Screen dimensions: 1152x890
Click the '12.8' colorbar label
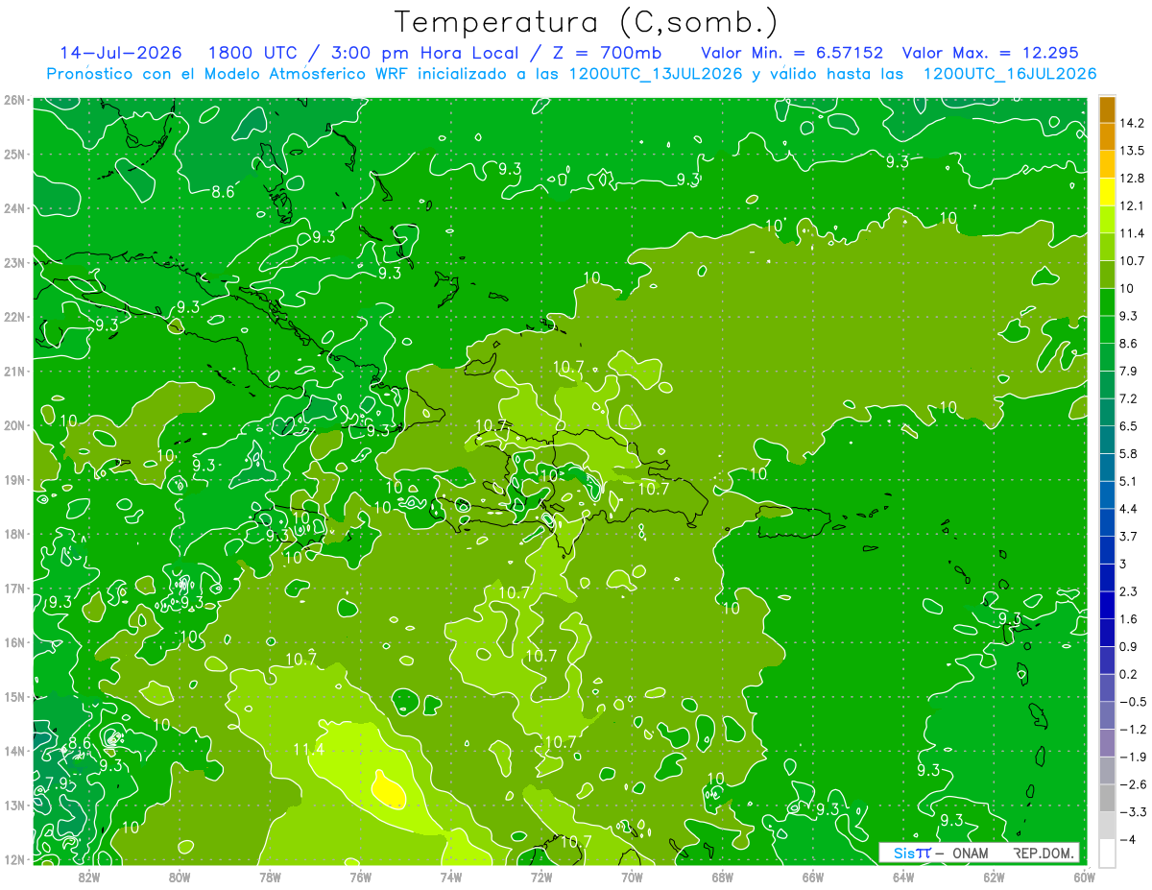click(1134, 178)
